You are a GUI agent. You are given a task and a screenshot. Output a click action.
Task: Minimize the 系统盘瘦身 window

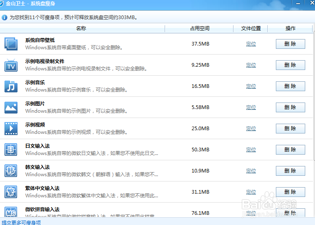click(298, 4)
